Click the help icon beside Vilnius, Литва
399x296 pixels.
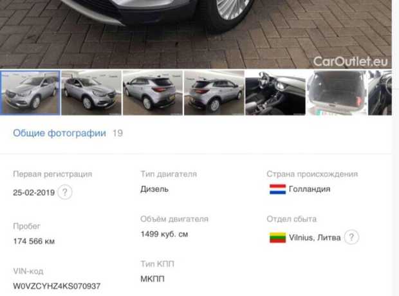351,237
